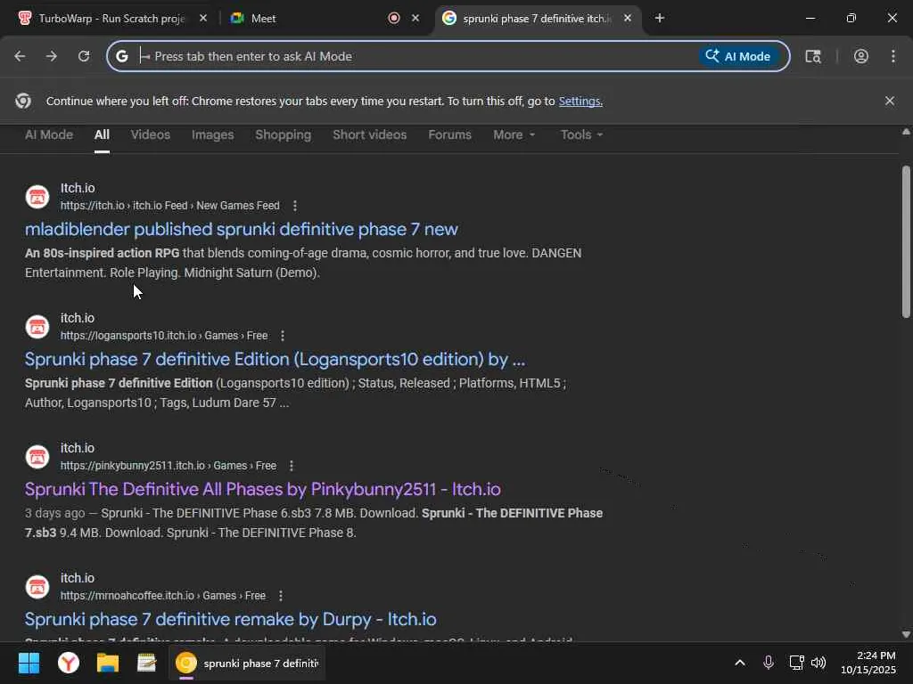Screen dimensions: 913x684
Task: Open the clock showing 2:24 PM
Action: 868,663
